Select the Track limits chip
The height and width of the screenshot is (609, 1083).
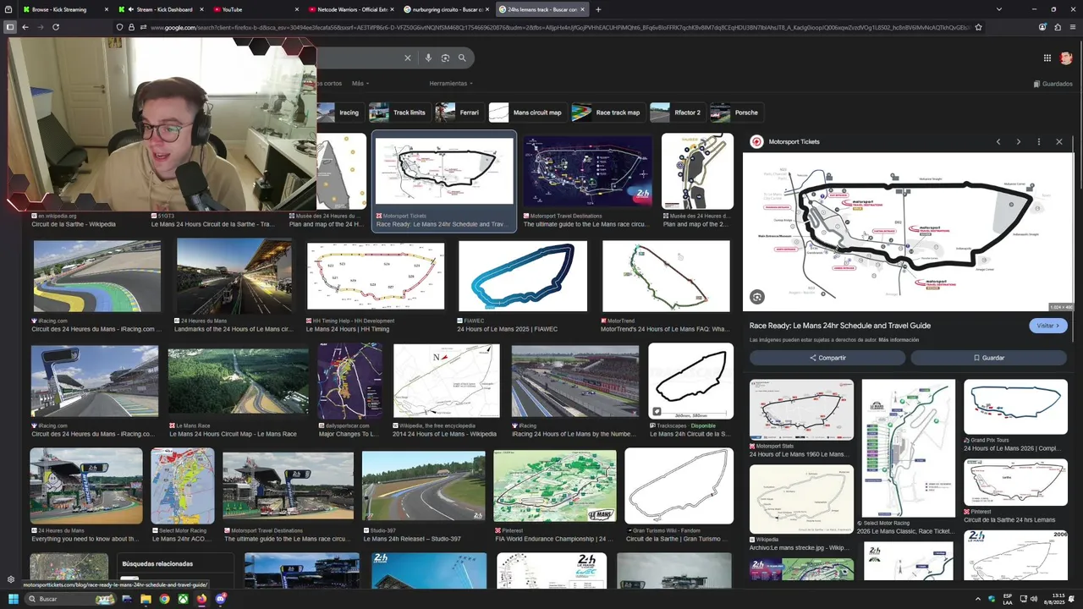tap(399, 112)
